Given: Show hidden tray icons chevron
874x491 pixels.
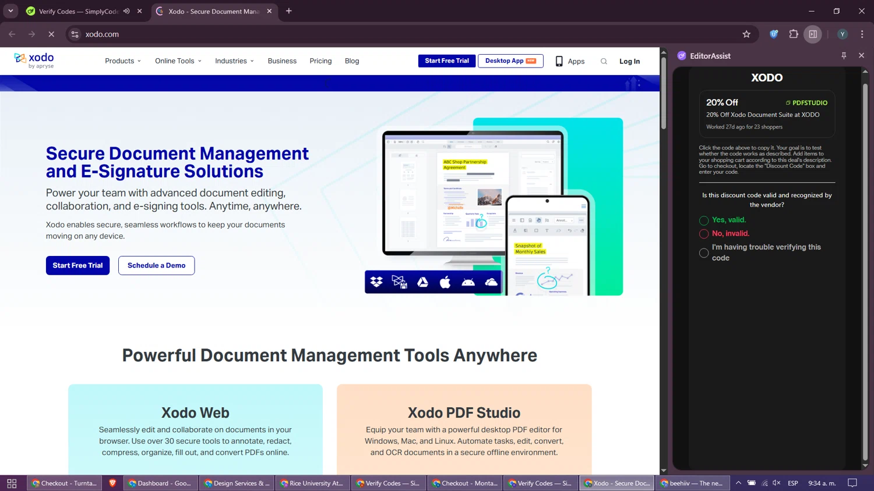Looking at the screenshot, I should click(738, 483).
